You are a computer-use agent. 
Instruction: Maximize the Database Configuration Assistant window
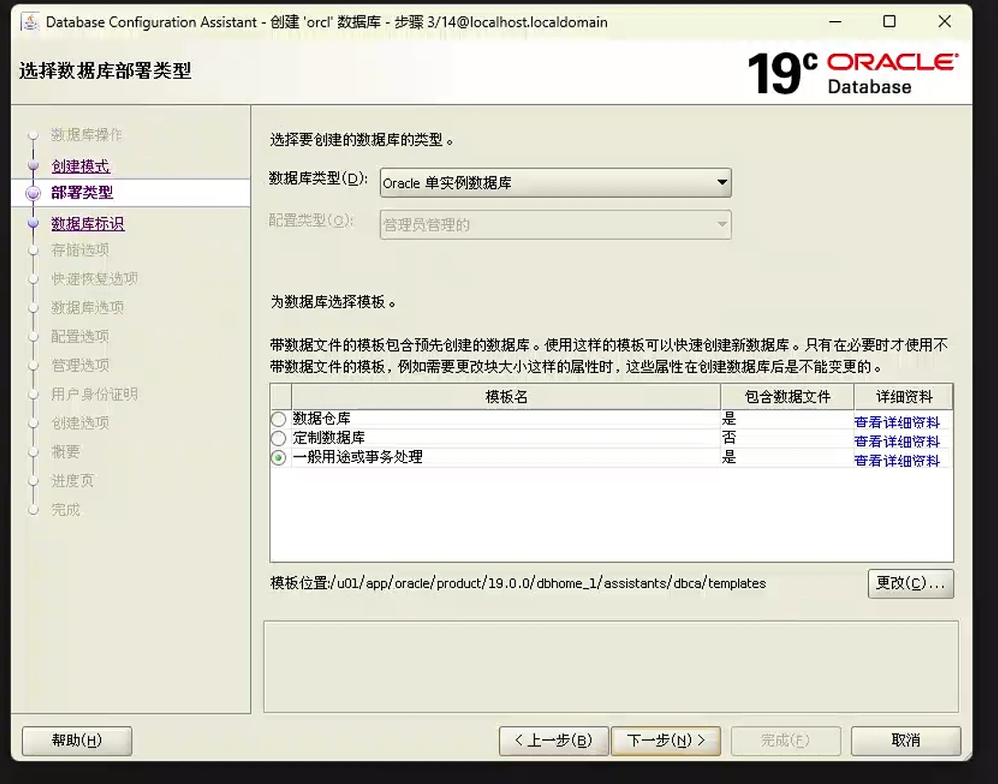point(889,22)
